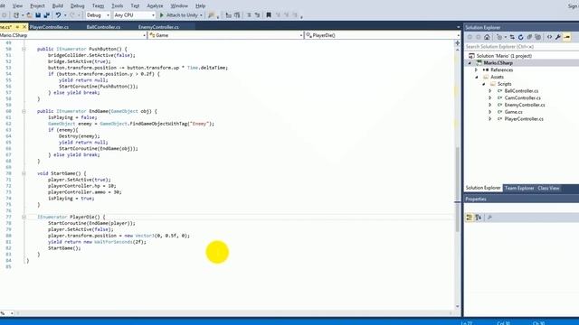The image size is (579, 325).
Task: Click the Find in Files toolbar icon
Action: tap(211, 15)
